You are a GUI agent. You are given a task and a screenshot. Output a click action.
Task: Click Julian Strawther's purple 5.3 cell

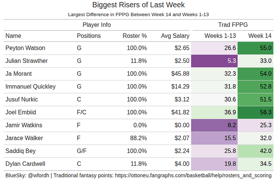coord(215,61)
